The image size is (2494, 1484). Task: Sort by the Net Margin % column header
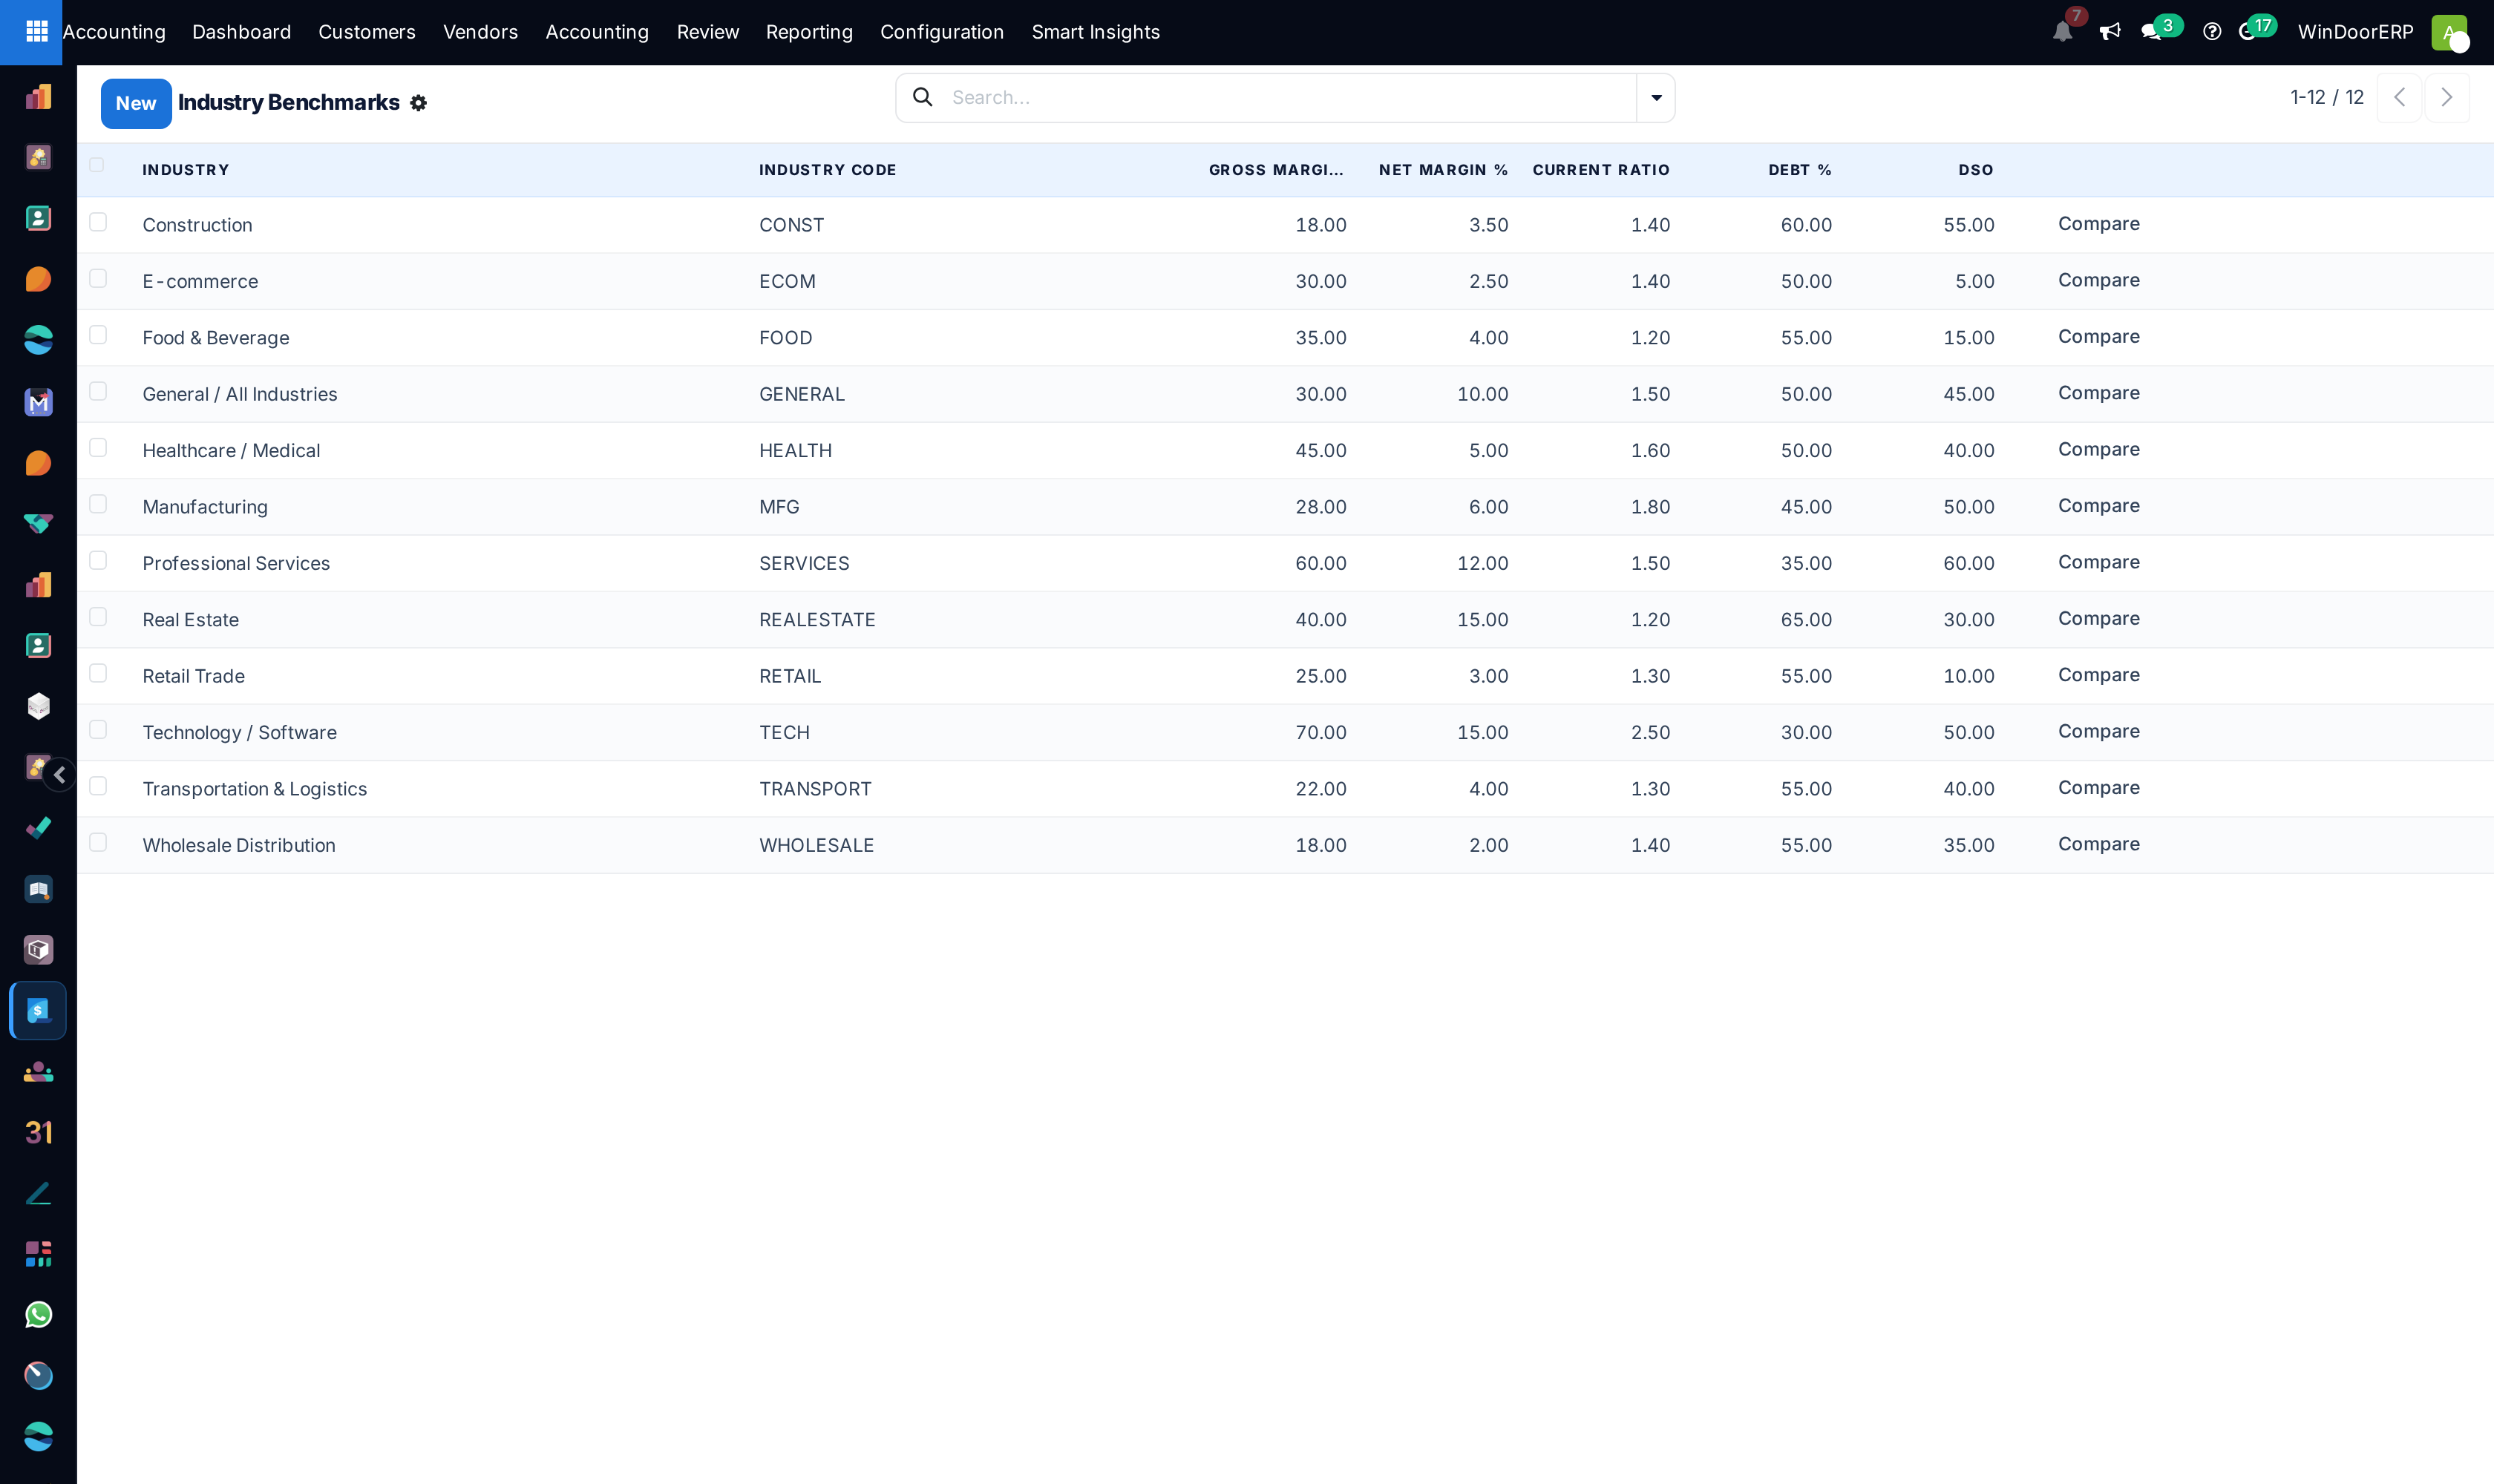(x=1442, y=170)
